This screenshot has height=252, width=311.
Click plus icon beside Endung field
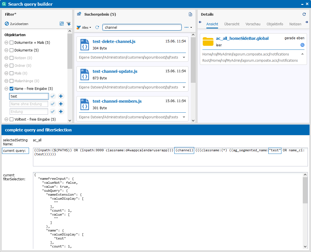coord(61,111)
